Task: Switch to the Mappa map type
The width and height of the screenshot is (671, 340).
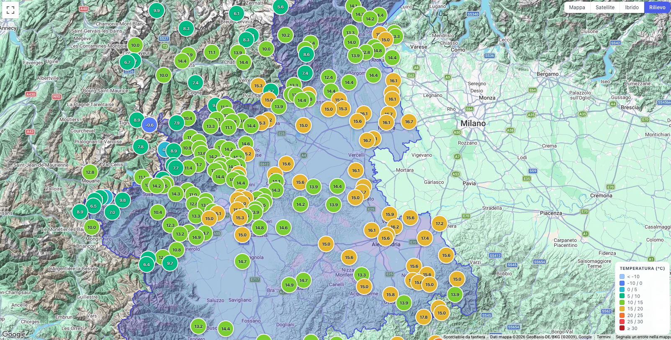Action: pyautogui.click(x=577, y=8)
